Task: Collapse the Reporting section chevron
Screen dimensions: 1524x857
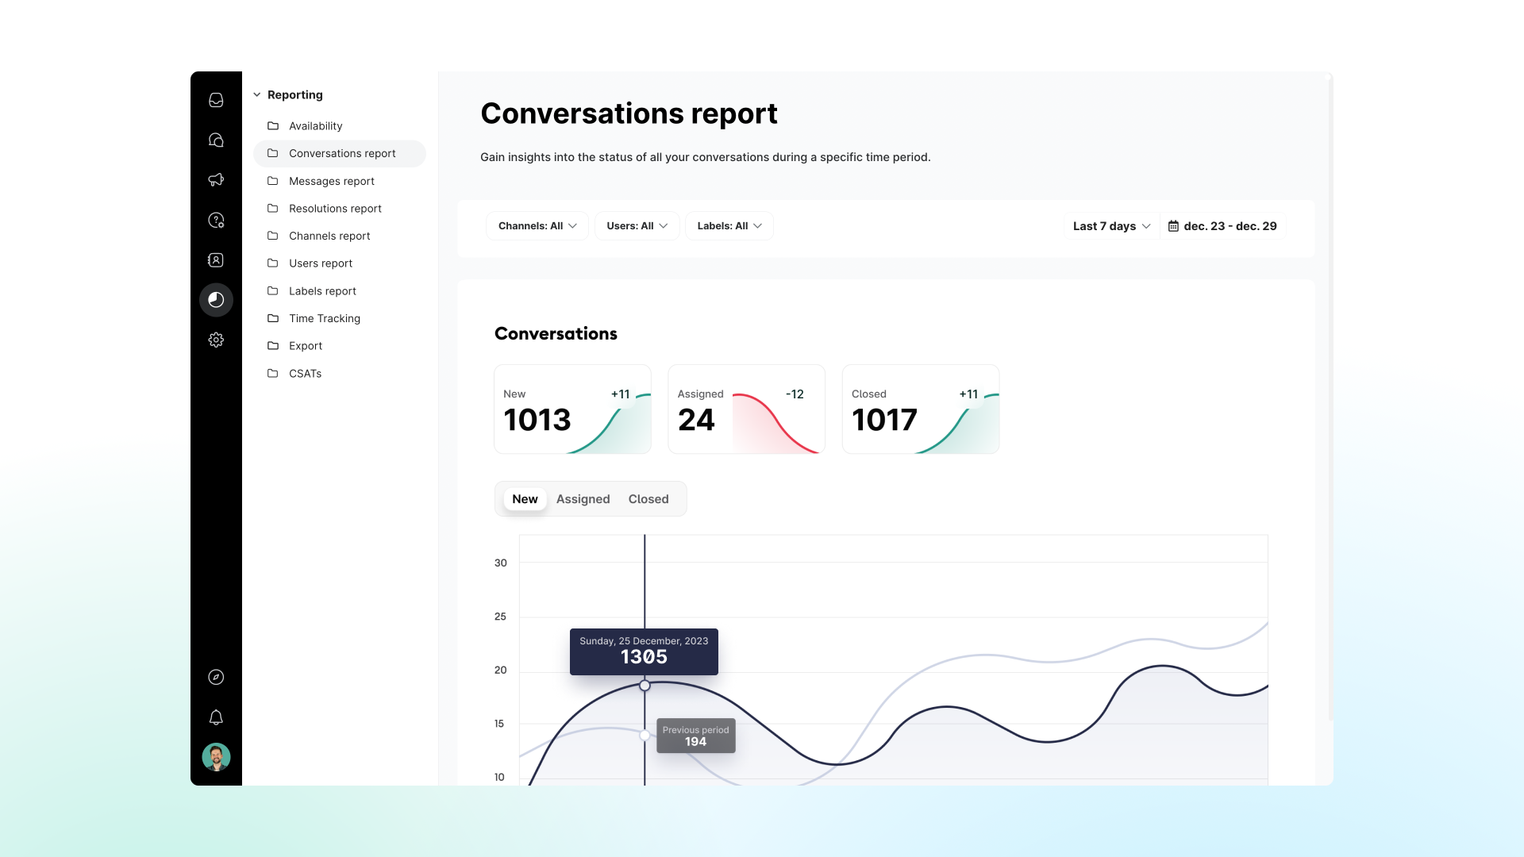Action: (257, 94)
